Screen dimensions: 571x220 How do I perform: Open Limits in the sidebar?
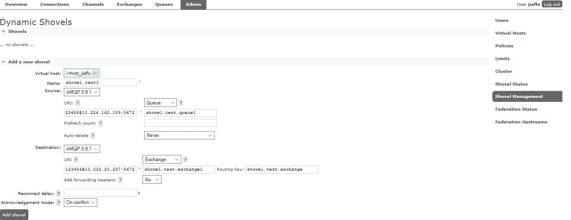tap(502, 59)
